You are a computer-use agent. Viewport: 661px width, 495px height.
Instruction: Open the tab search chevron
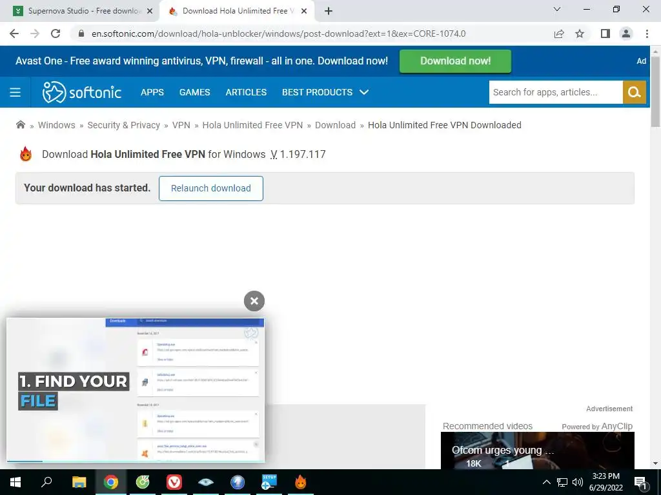coord(557,9)
